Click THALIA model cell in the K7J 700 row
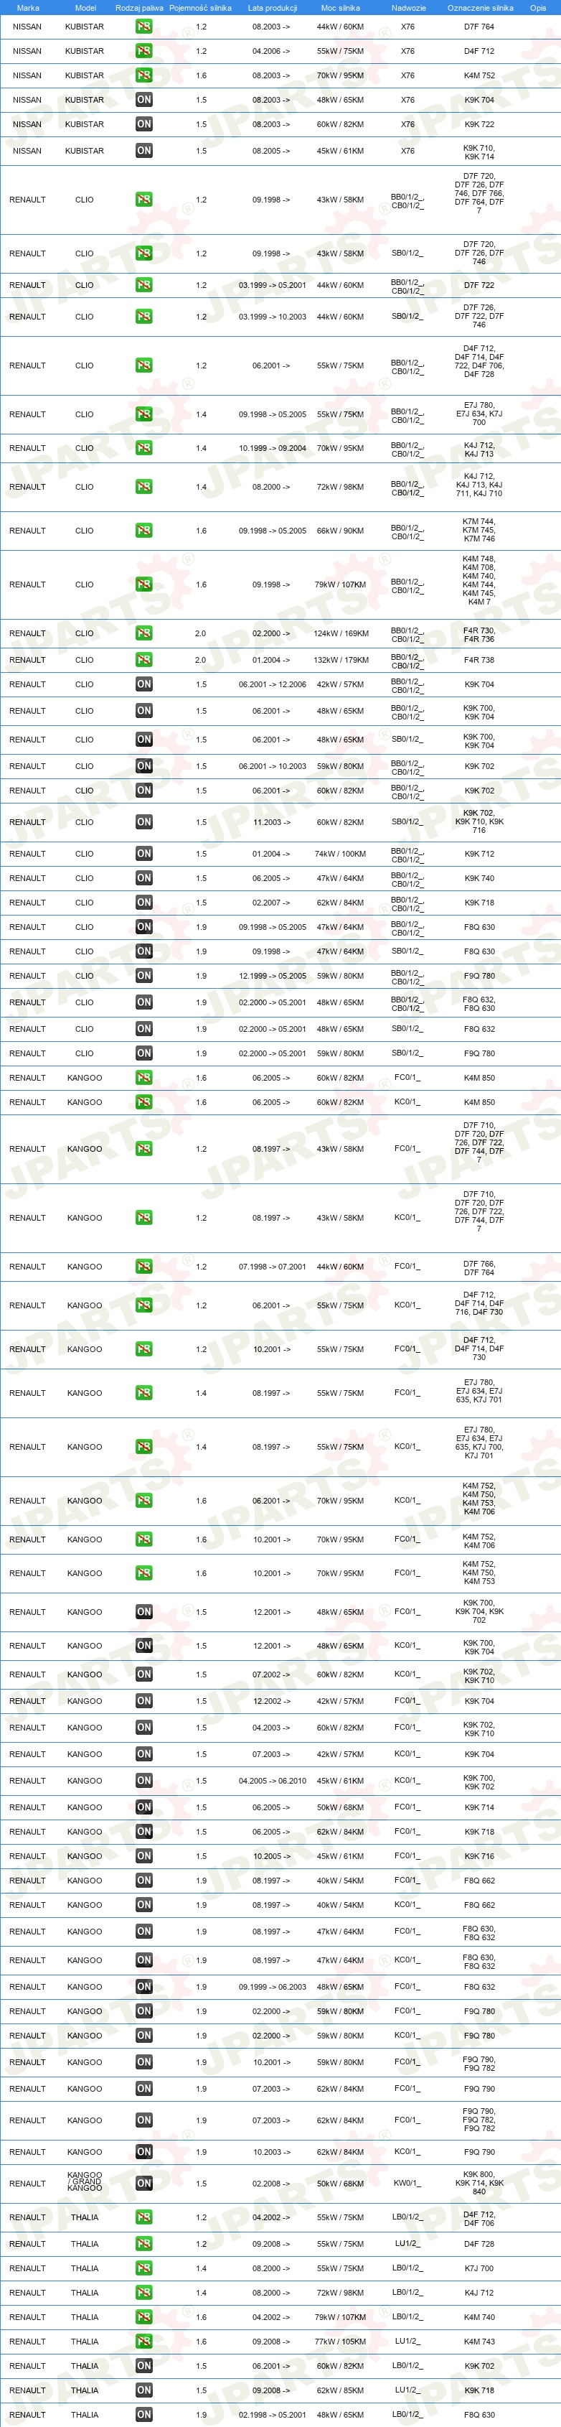The image size is (561, 2427). pyautogui.click(x=85, y=2269)
